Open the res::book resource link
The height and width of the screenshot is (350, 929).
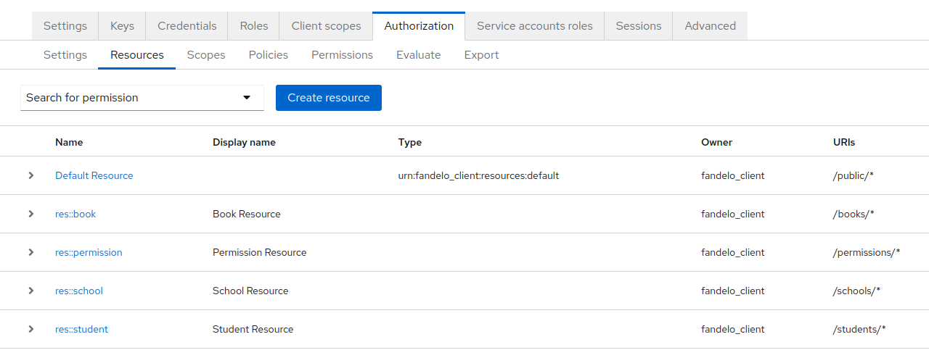(75, 214)
